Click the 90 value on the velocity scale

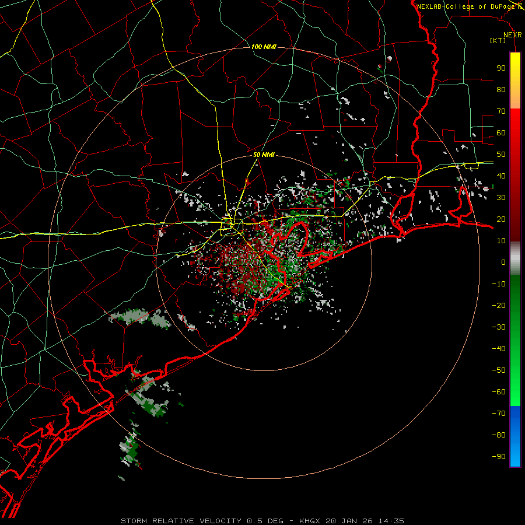tap(501, 68)
